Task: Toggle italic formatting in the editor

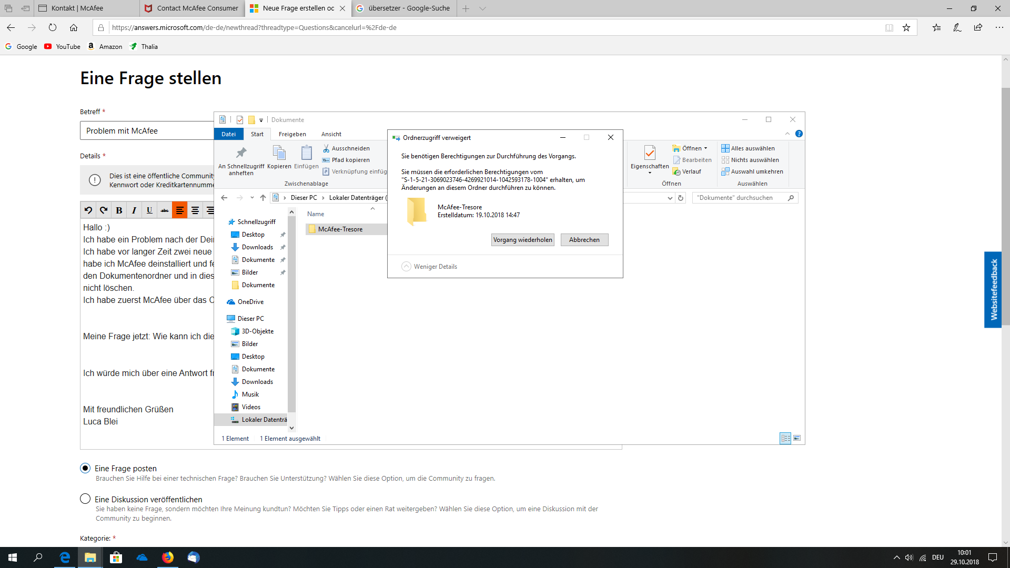Action: (x=134, y=210)
